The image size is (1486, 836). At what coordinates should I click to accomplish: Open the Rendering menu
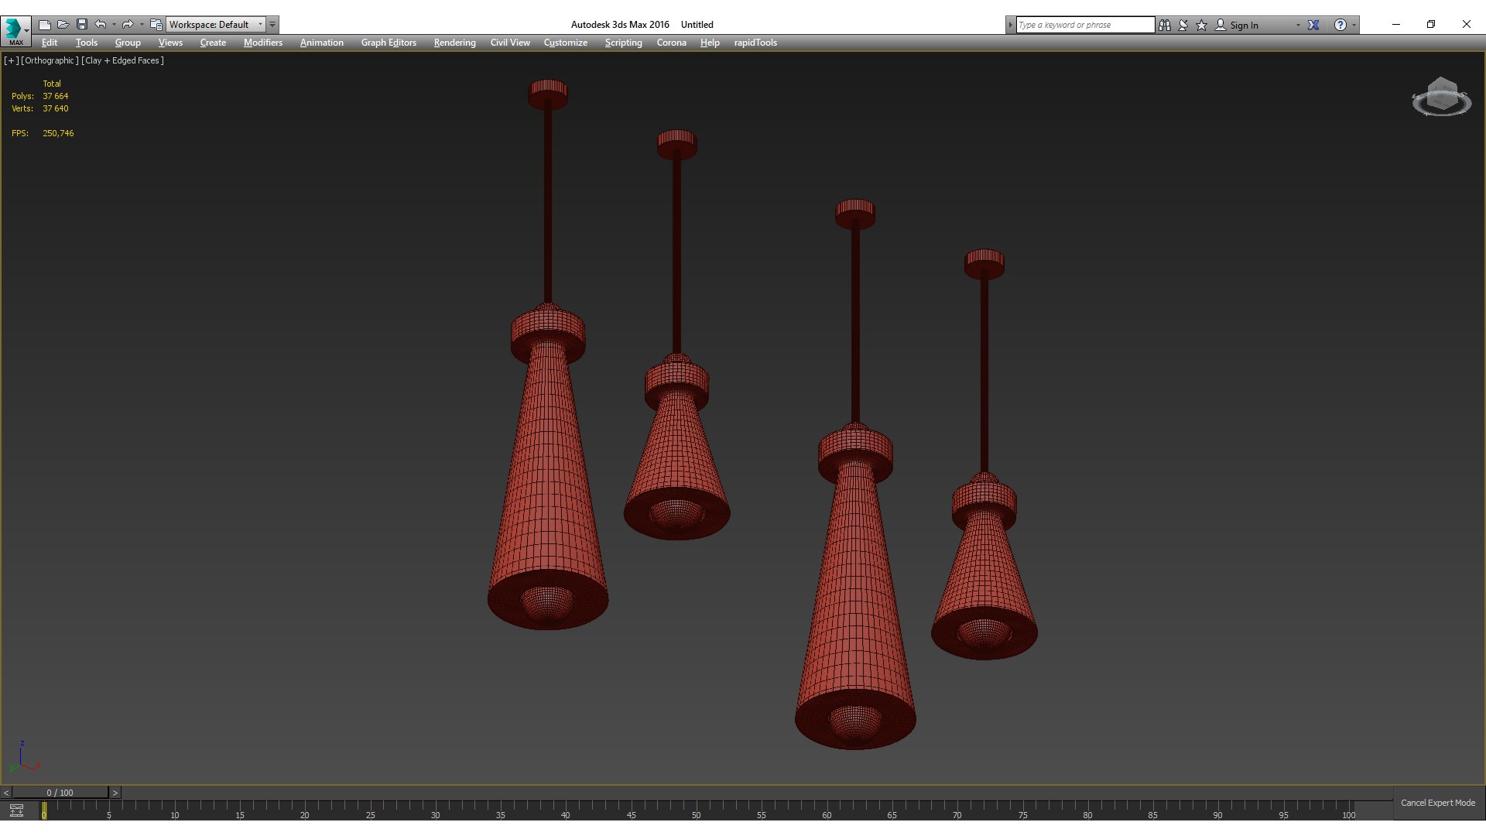pos(454,43)
